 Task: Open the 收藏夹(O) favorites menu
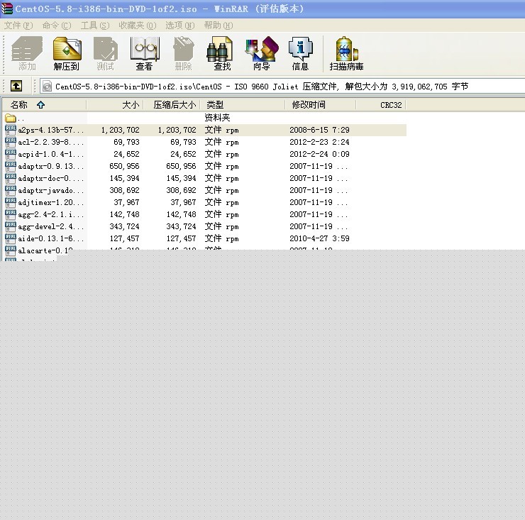pos(137,26)
